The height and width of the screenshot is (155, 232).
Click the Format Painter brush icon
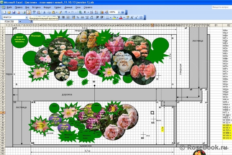(60, 12)
